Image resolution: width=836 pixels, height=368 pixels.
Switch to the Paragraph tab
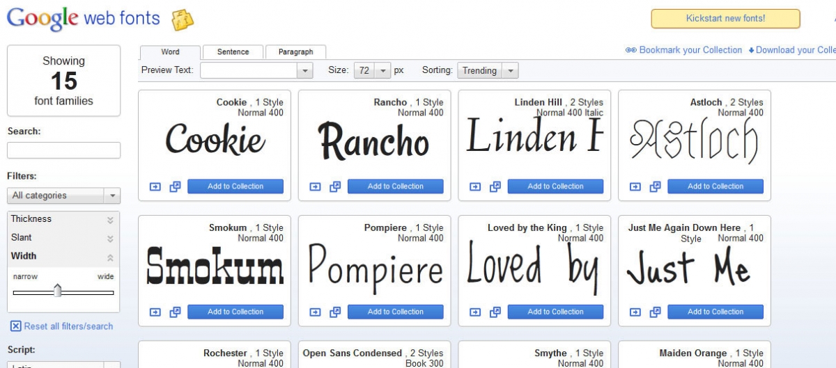295,52
